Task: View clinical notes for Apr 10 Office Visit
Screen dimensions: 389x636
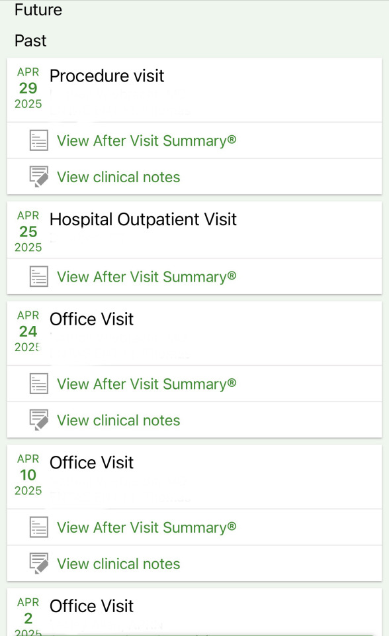Action: tap(118, 564)
